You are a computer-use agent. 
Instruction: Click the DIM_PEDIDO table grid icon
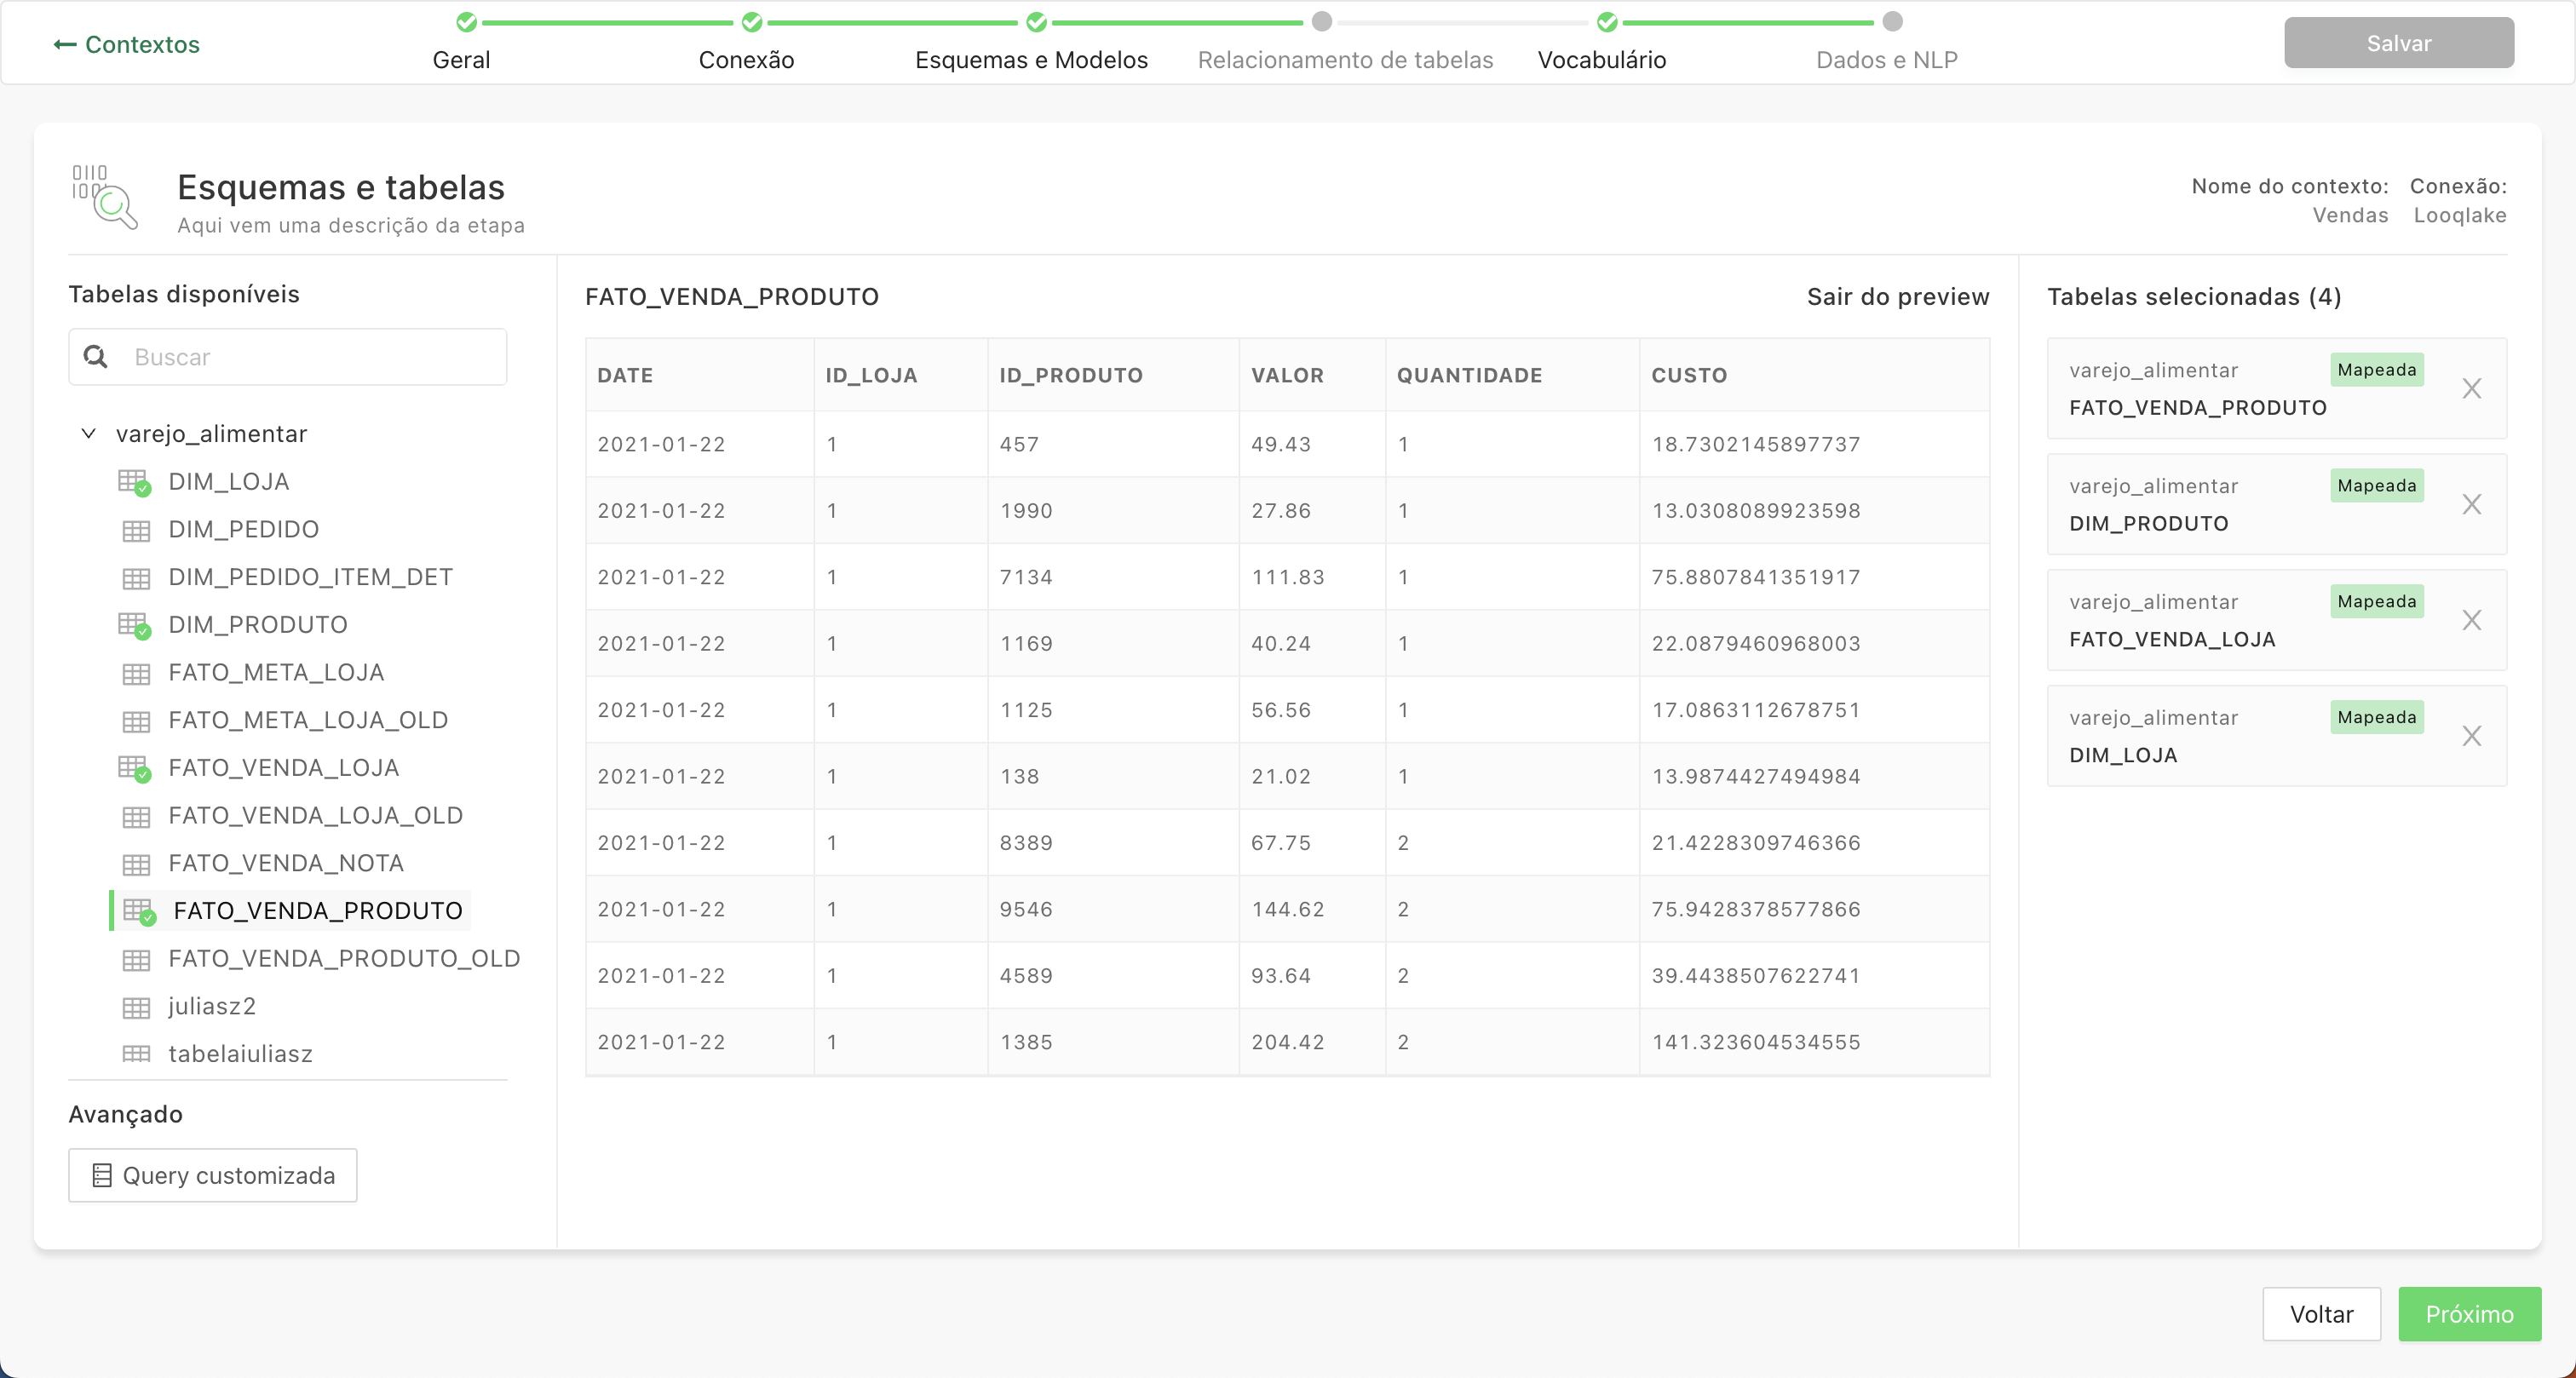pyautogui.click(x=136, y=530)
